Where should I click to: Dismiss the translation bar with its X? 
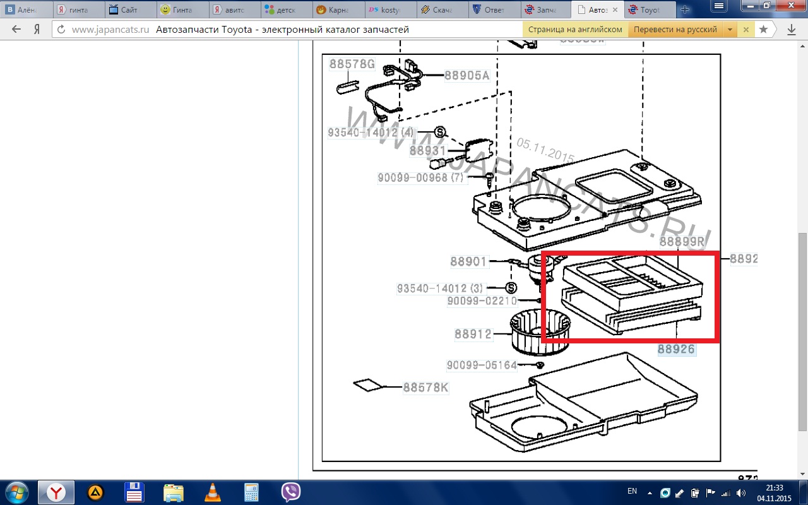pyautogui.click(x=746, y=30)
